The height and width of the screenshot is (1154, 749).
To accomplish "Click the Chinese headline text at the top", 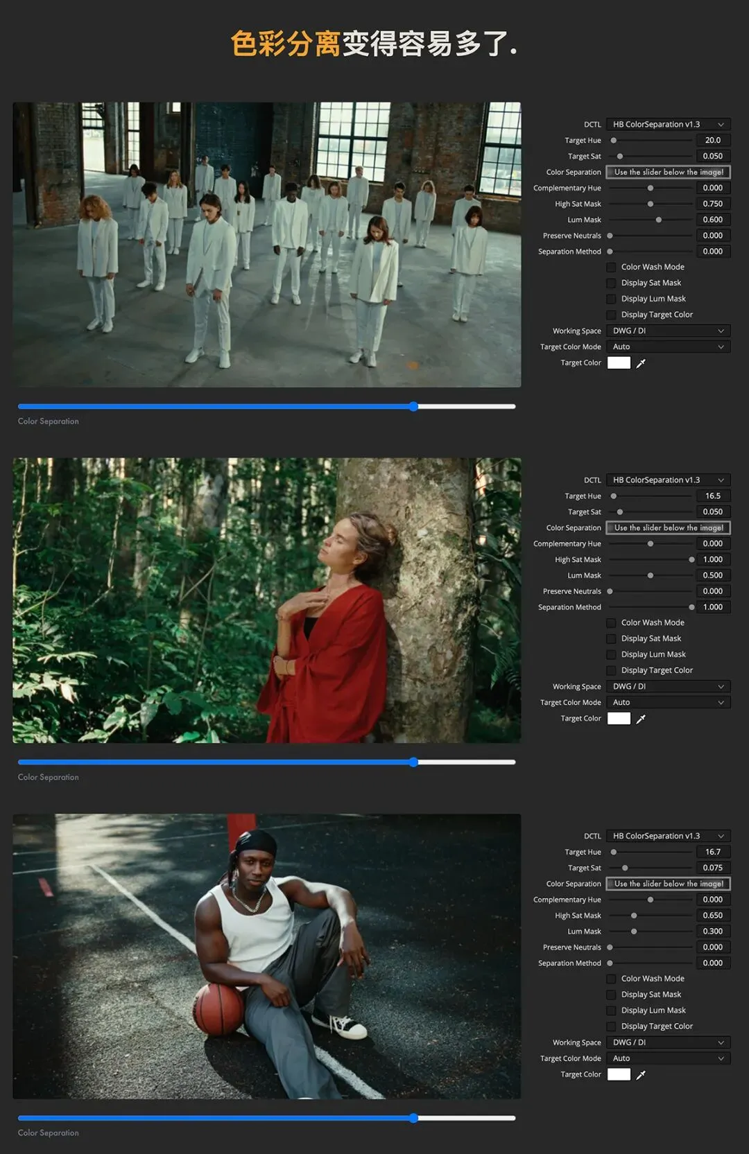I will point(374,44).
